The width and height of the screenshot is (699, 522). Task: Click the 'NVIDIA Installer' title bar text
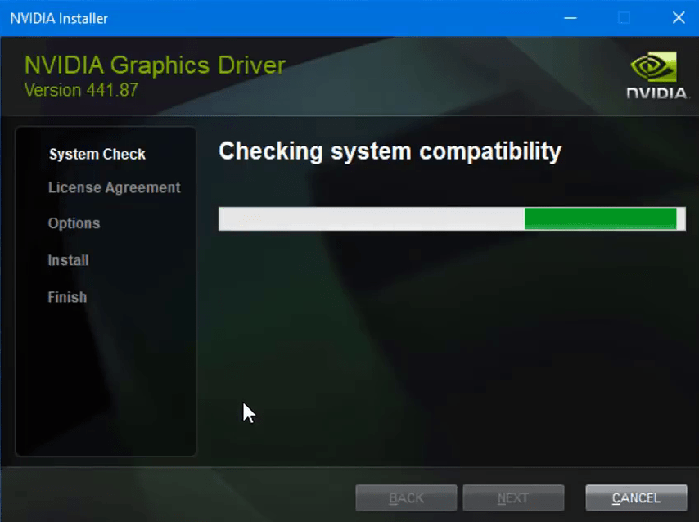click(59, 18)
